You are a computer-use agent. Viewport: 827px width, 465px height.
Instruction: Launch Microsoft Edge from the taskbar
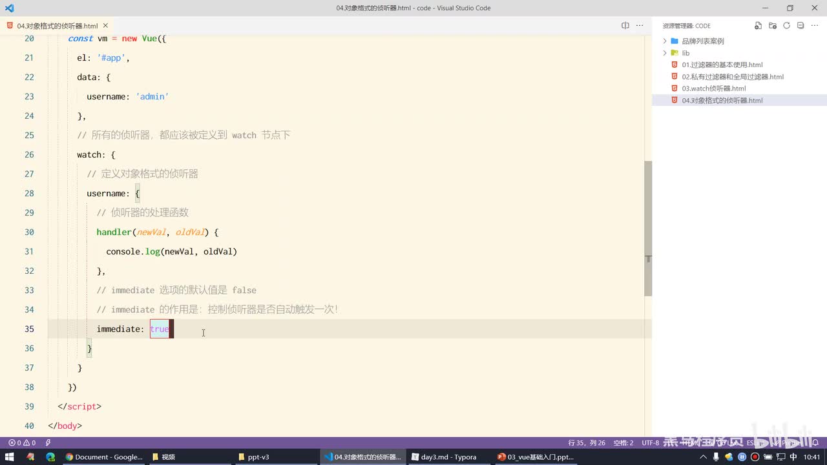pyautogui.click(x=50, y=457)
